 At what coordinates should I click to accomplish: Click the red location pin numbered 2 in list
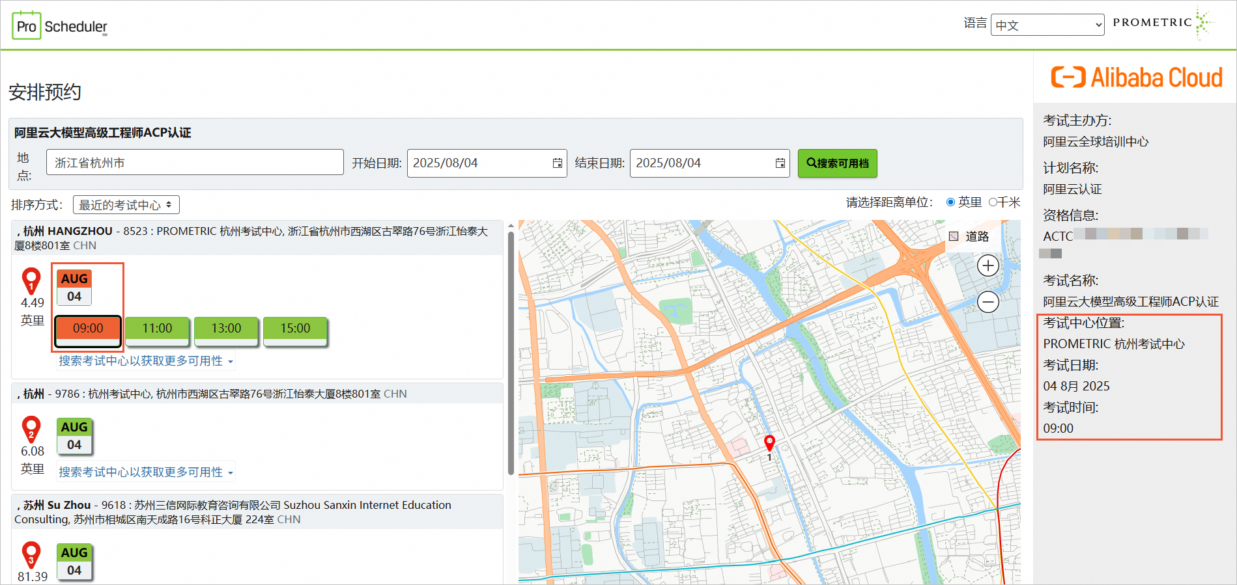tap(31, 429)
